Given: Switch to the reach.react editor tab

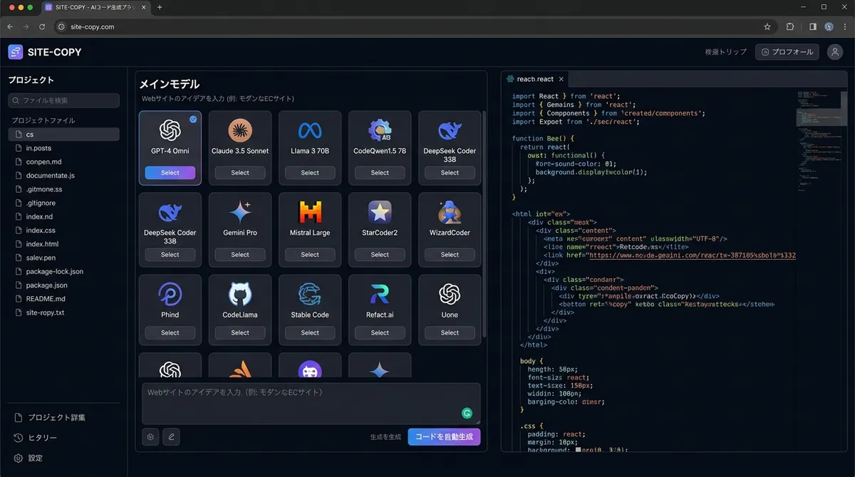Looking at the screenshot, I should [535, 79].
